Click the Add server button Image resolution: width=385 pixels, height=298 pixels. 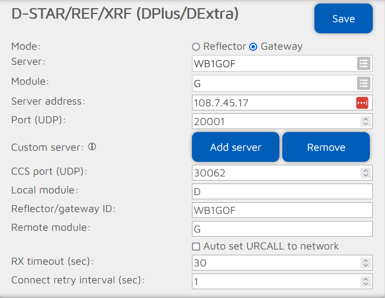(x=236, y=147)
